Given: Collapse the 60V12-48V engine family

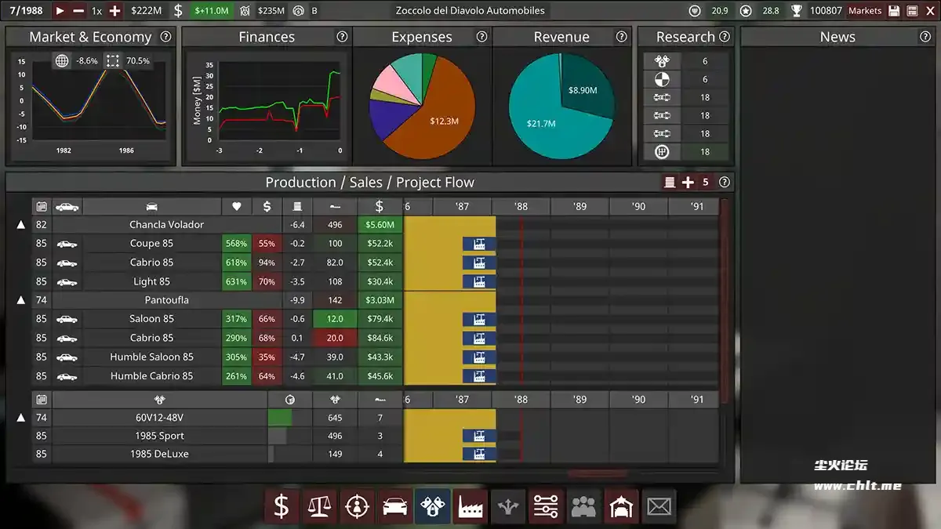Looking at the screenshot, I should pos(21,418).
